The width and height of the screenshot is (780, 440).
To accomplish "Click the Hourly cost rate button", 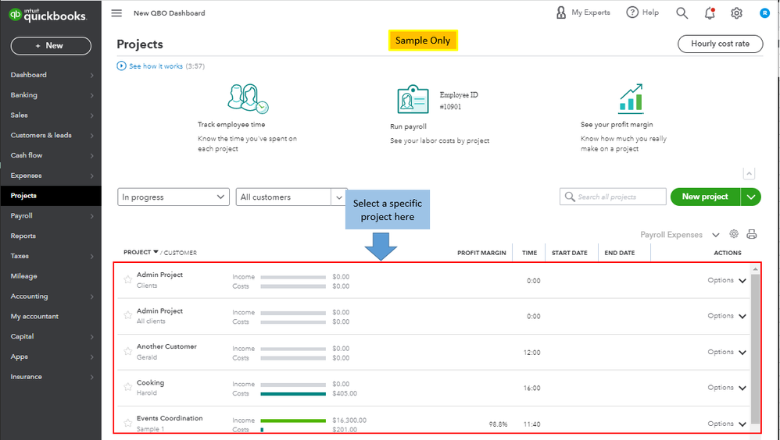I will click(720, 44).
